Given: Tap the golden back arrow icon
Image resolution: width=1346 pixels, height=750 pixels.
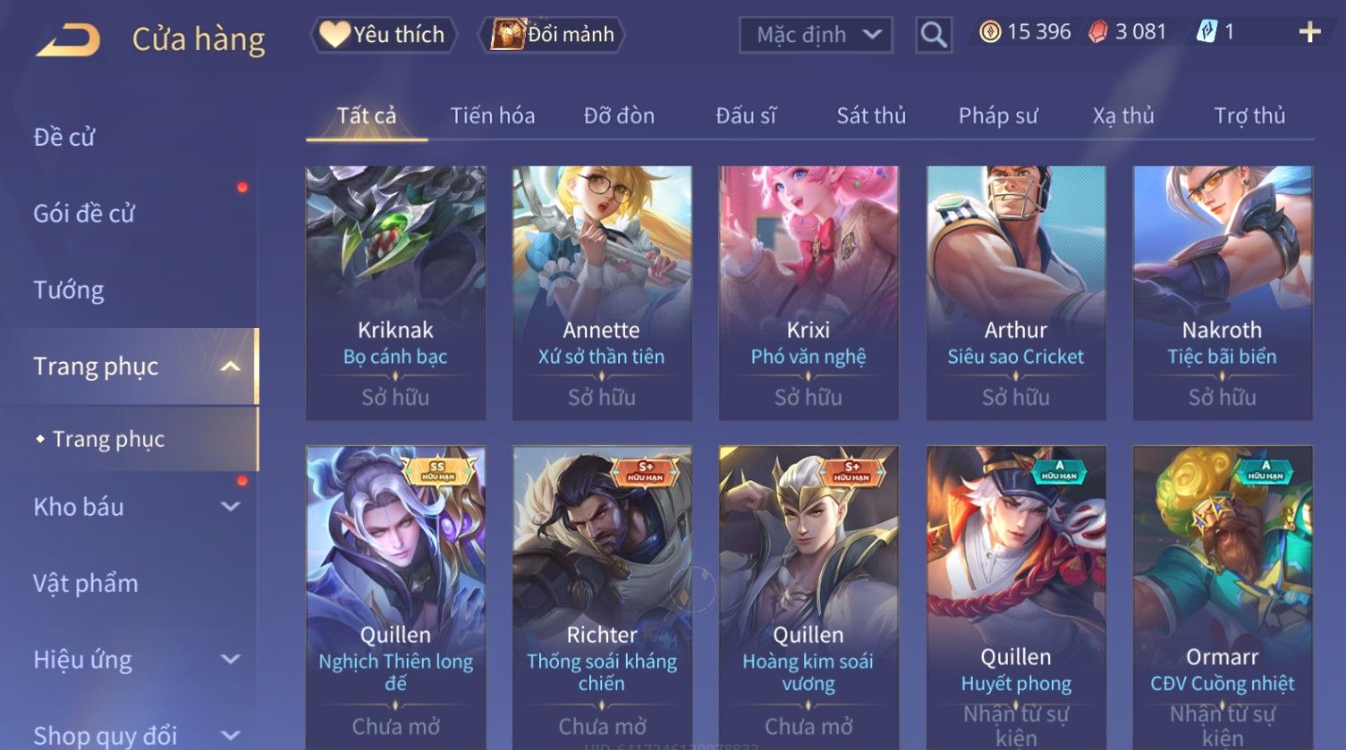Looking at the screenshot, I should click(x=67, y=38).
